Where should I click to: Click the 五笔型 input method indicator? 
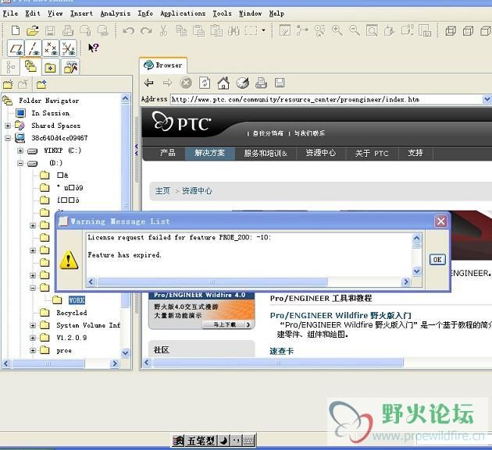coord(200,441)
